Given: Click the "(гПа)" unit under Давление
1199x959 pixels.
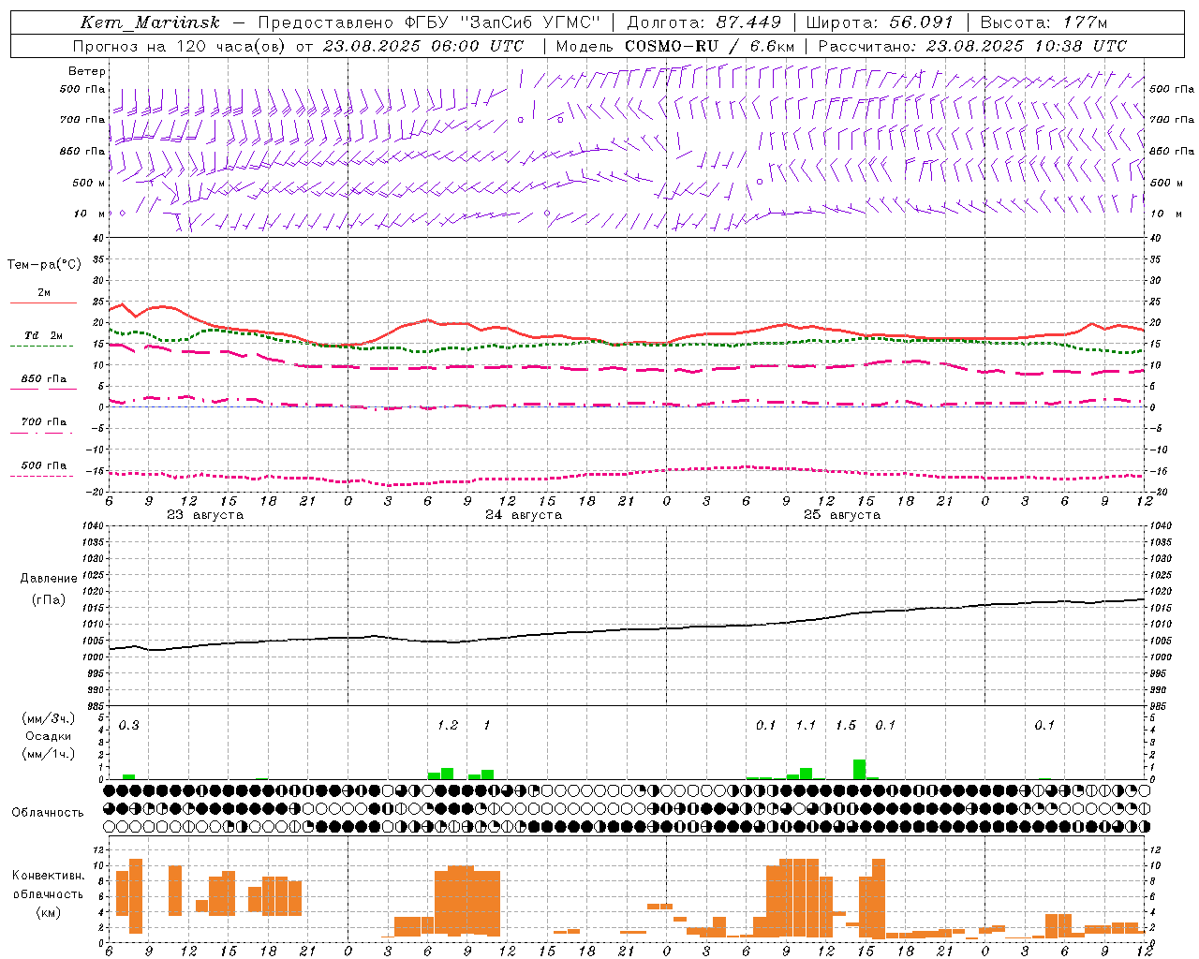Looking at the screenshot, I should point(49,600).
